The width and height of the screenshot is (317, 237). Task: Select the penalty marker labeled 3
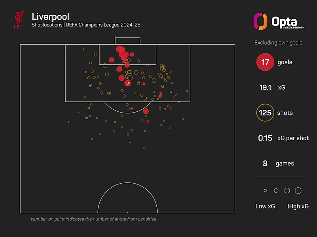[127, 83]
